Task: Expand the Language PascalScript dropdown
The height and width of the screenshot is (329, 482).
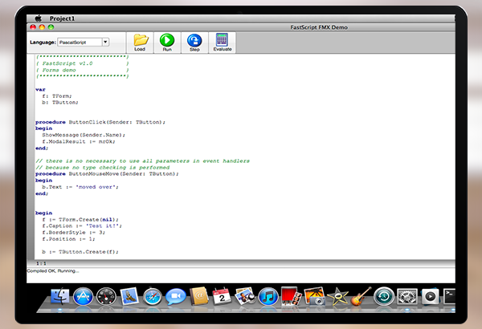Action: click(x=105, y=42)
